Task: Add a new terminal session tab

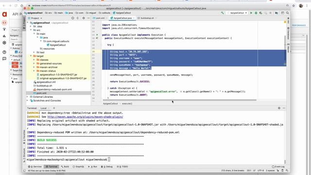Action: [x=54, y=108]
